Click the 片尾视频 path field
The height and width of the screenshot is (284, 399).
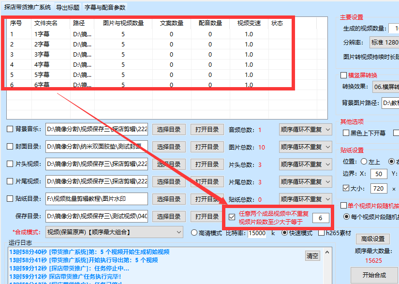click(x=97, y=181)
